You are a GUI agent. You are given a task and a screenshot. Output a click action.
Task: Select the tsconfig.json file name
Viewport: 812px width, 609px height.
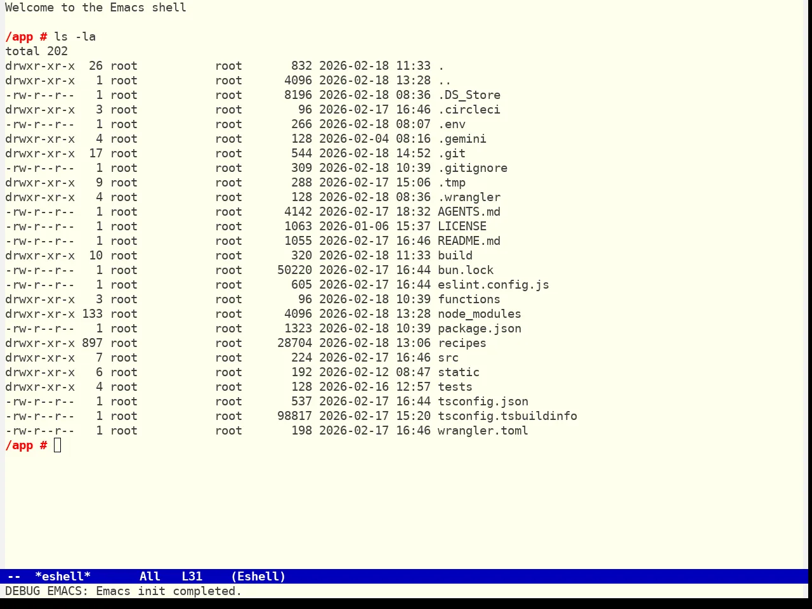point(483,402)
